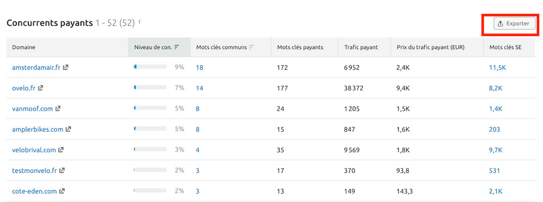Screen dimensions: 543x202
Task: Open the amsterdamair.fr domain link
Action: [x=36, y=68]
